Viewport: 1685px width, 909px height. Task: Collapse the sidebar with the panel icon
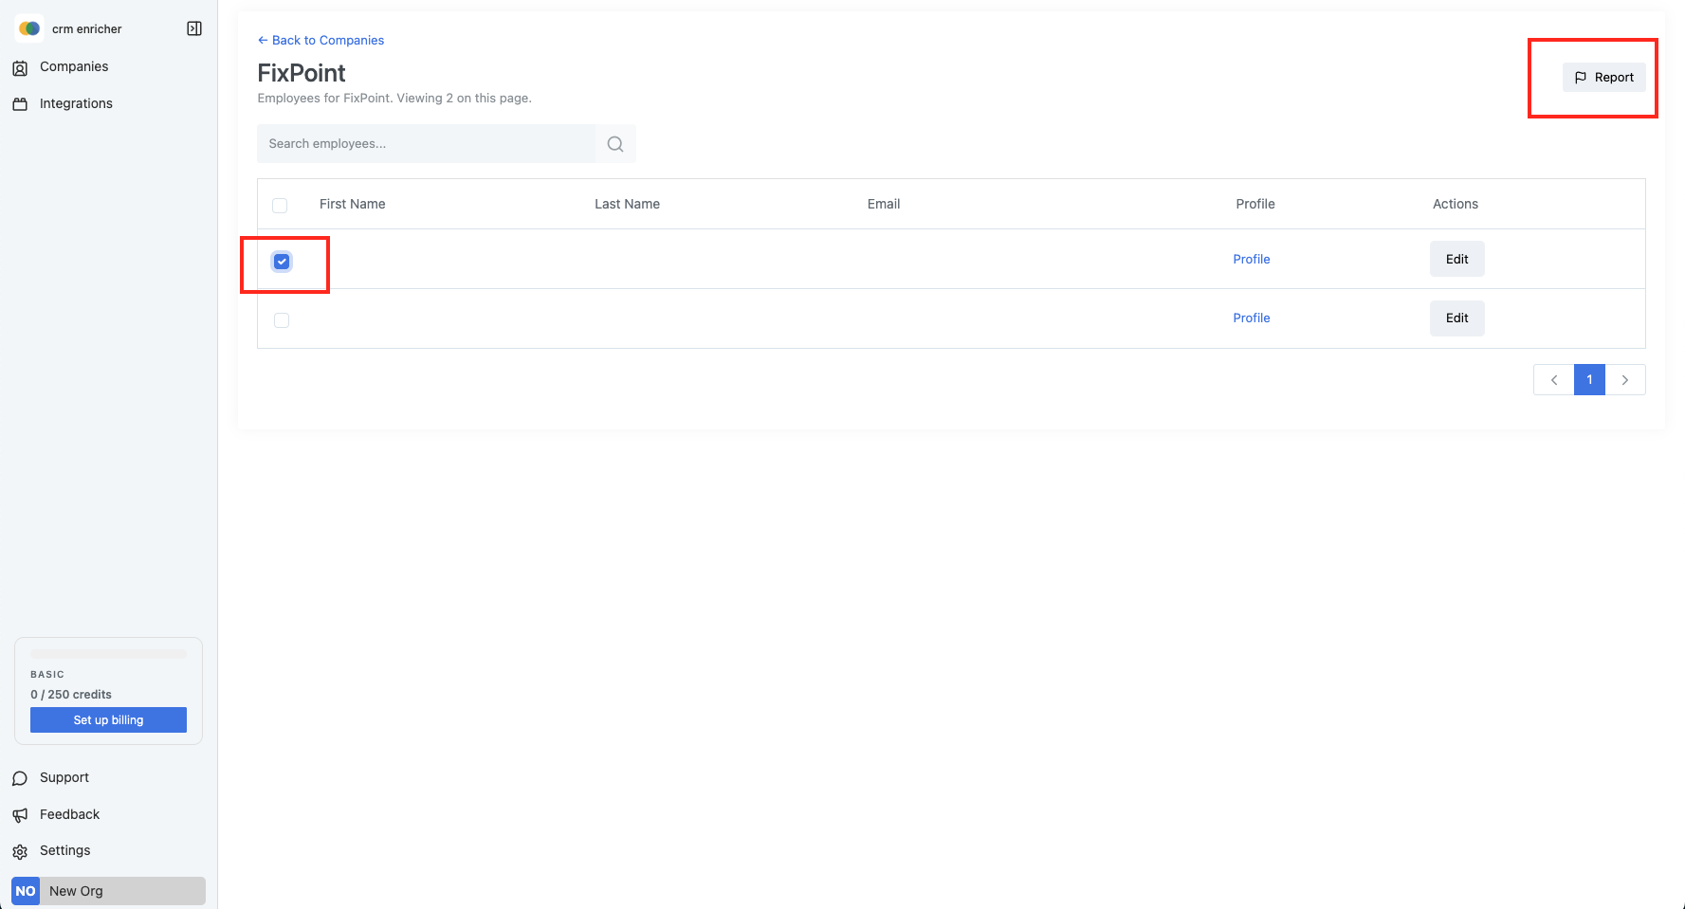coord(194,28)
